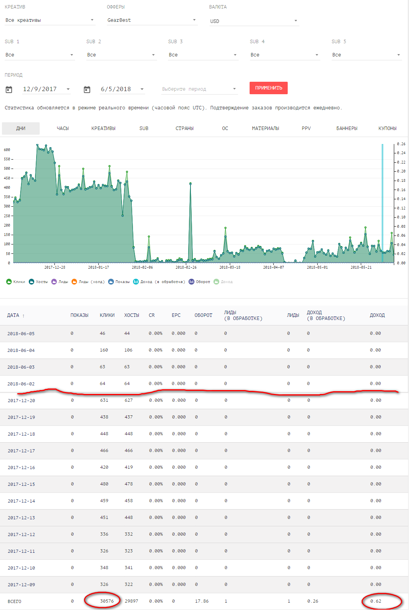Open the Купоны tab
The height and width of the screenshot is (610, 409).
[x=387, y=128]
